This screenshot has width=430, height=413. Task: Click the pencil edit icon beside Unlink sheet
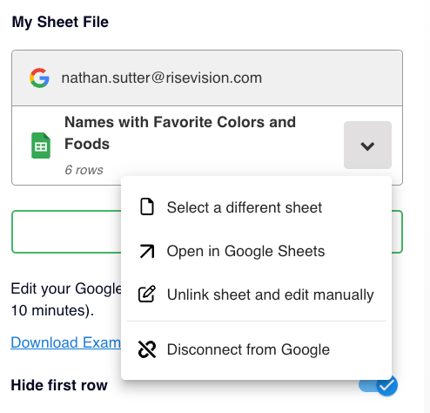pyautogui.click(x=147, y=295)
